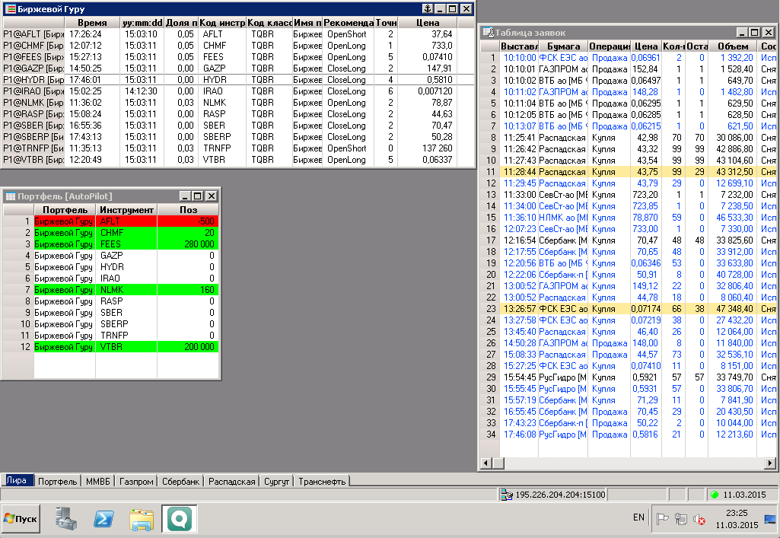
Task: Select the GAZP row in Портфель table
Action: 110,256
